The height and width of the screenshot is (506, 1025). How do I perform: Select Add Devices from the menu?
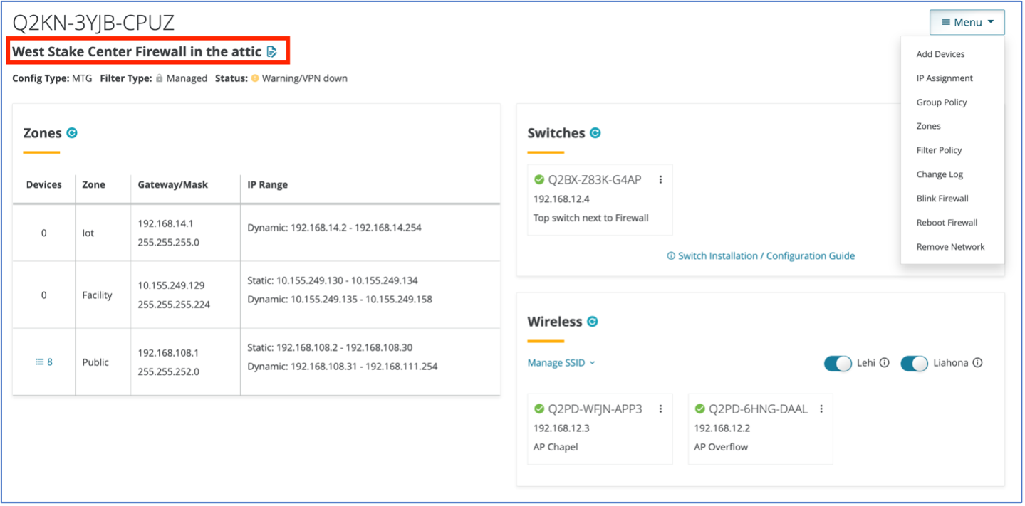click(940, 54)
